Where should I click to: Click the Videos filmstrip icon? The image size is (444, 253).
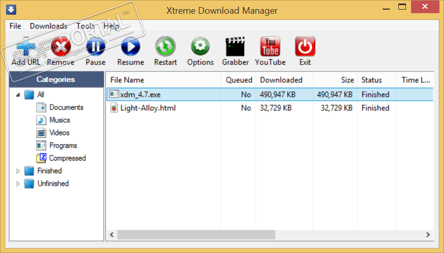41,133
